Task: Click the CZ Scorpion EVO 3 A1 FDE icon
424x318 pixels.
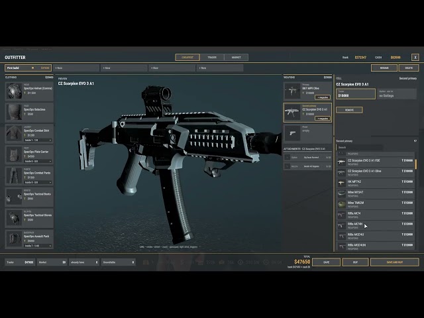Action: [x=342, y=162]
